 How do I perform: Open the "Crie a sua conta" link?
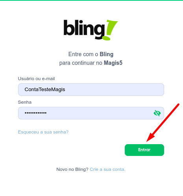[107, 169]
